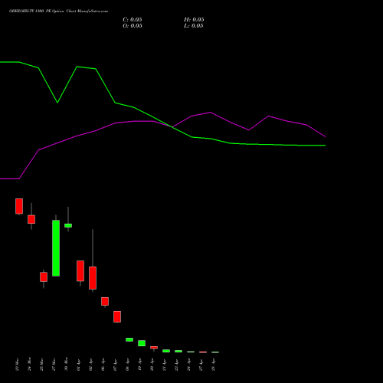Click the "07 Apr" date axis label
The height and width of the screenshot is (383, 383).
115,365
